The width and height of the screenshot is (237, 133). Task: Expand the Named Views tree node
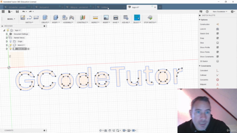tap(7, 38)
